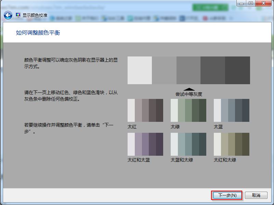274x205 pixels.
Task: Click the back navigation arrow
Action: (x=8, y=14)
